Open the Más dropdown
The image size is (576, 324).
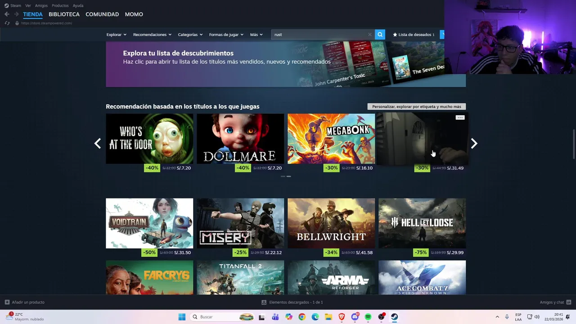pos(256,35)
